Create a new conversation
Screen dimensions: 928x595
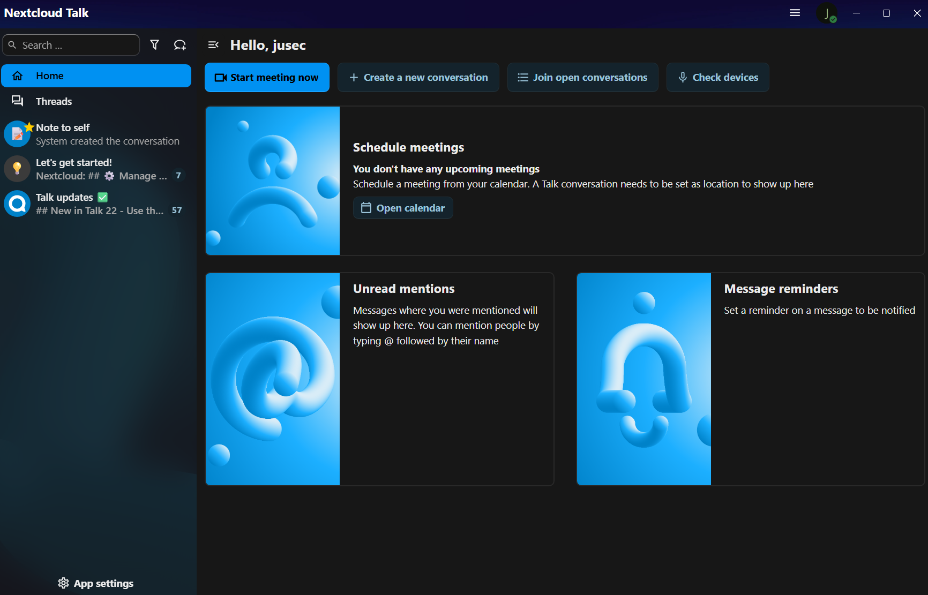(x=418, y=78)
